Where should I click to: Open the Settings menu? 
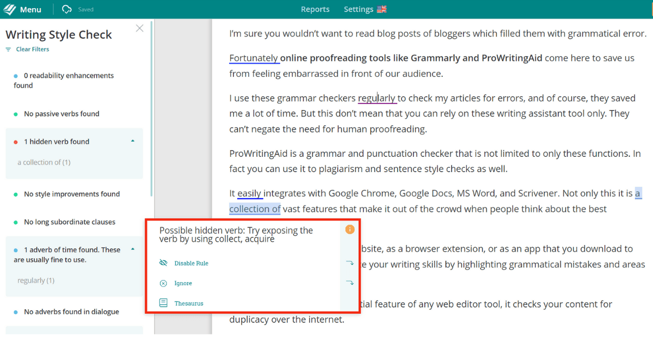(359, 9)
